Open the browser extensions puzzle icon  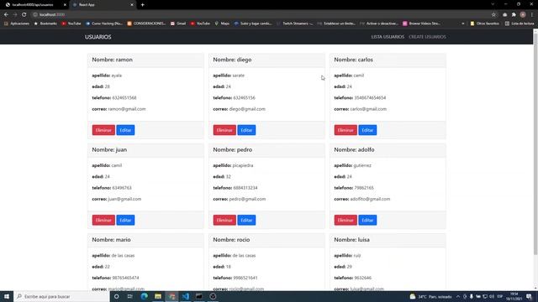(x=514, y=15)
